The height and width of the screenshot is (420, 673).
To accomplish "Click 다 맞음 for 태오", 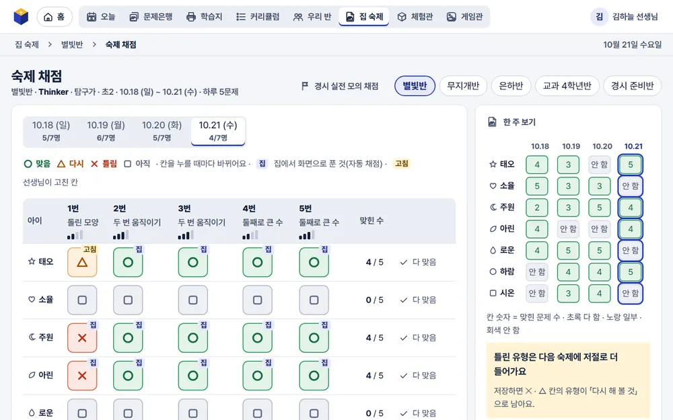I will [418, 262].
